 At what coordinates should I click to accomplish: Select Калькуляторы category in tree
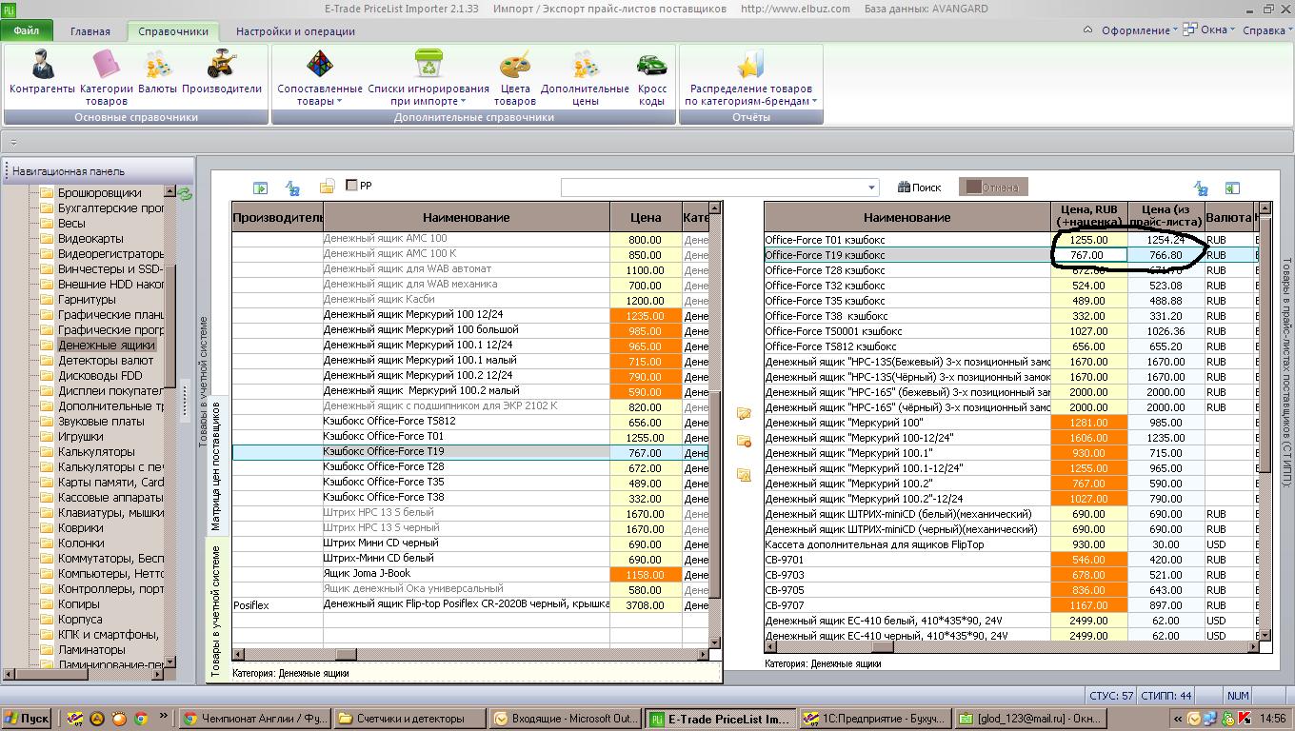click(x=96, y=452)
